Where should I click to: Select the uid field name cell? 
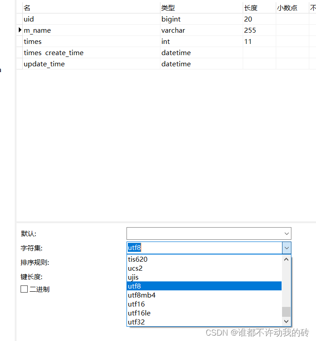tap(91, 19)
